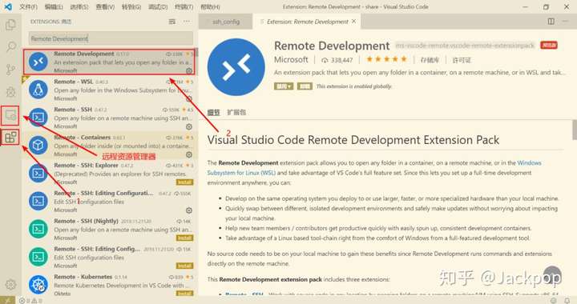Image resolution: width=577 pixels, height=304 pixels.
Task: Open the Source Control view
Action: pos(10,70)
